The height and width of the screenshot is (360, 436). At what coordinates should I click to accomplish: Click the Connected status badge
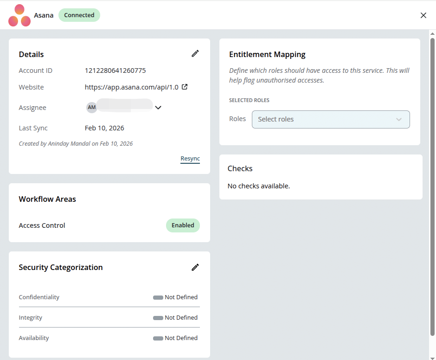coord(79,15)
